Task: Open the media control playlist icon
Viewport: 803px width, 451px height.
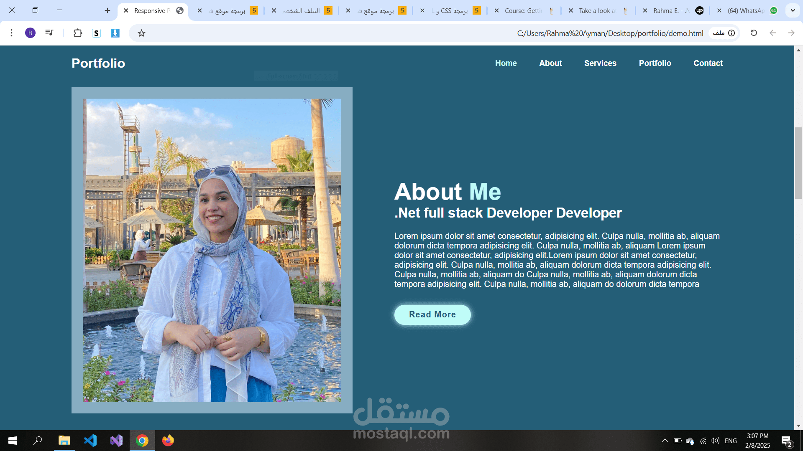Action: (x=49, y=33)
